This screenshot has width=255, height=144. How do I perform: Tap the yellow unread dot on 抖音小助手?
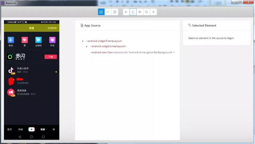56,72
